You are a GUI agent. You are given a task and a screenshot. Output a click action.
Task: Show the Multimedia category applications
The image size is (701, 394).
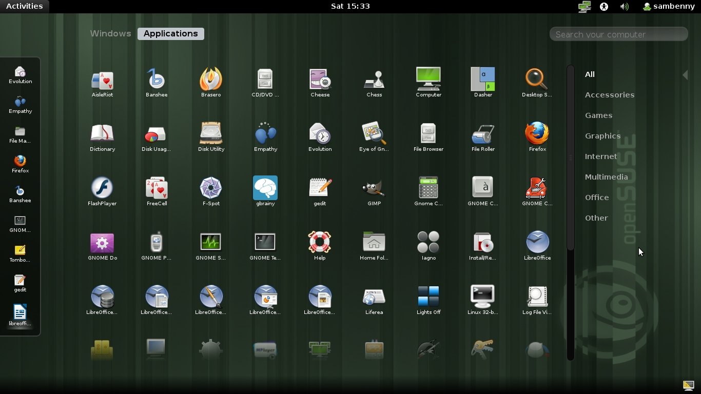[606, 177]
